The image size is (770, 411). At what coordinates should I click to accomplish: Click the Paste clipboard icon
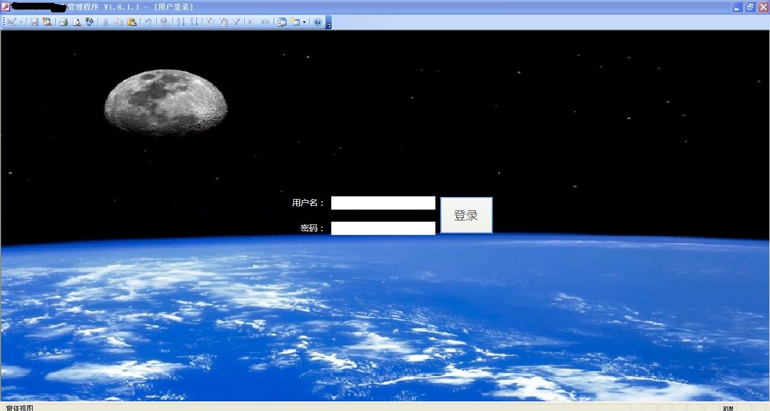[132, 22]
